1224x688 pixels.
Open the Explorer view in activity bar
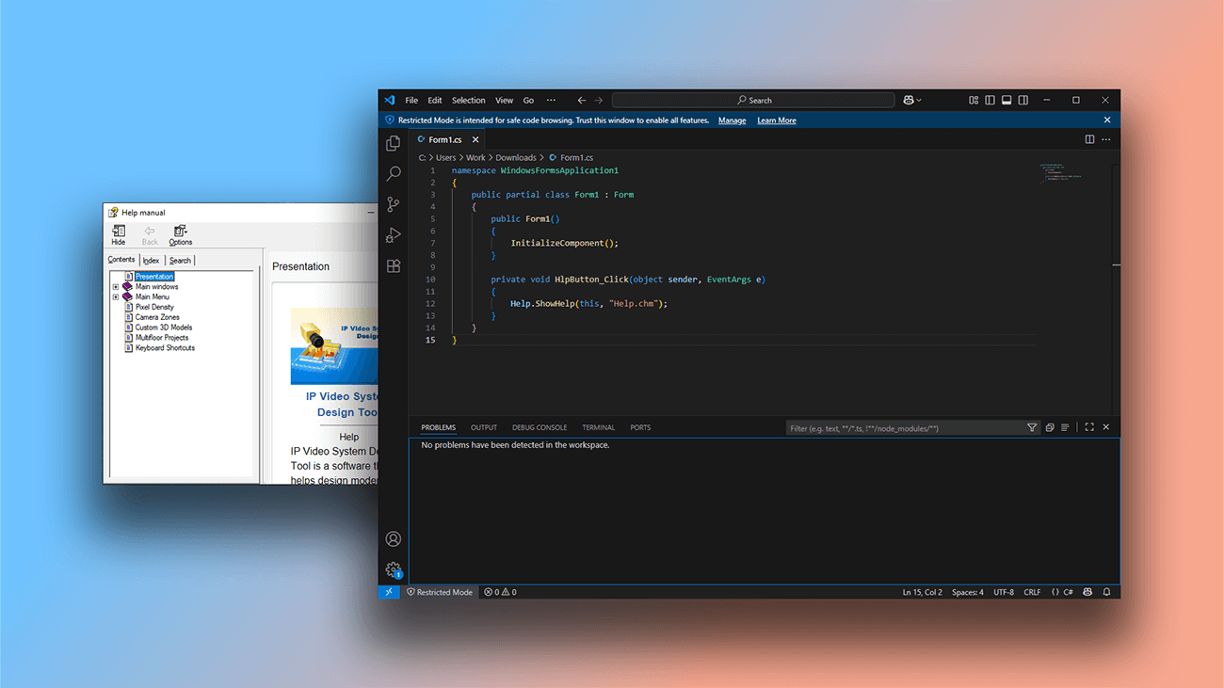tap(394, 143)
